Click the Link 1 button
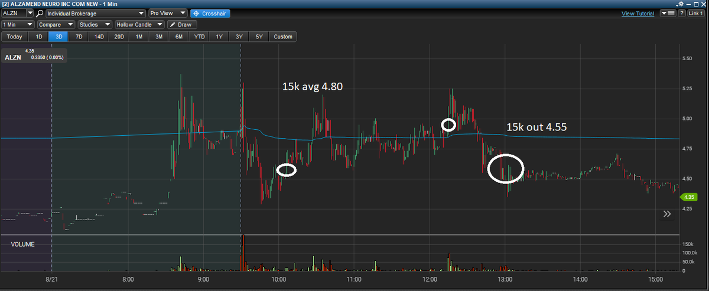The width and height of the screenshot is (709, 291). 697,13
